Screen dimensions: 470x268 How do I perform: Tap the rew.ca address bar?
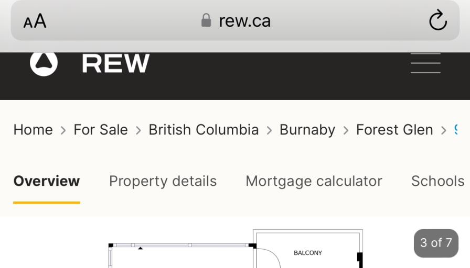(235, 20)
